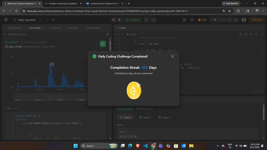
Task: Click the LeetCode logo in the header
Action: click(x=6, y=20)
